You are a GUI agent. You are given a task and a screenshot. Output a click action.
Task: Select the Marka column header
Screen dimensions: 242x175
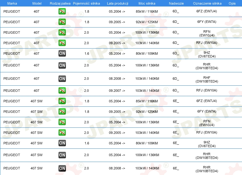click(x=12, y=3)
